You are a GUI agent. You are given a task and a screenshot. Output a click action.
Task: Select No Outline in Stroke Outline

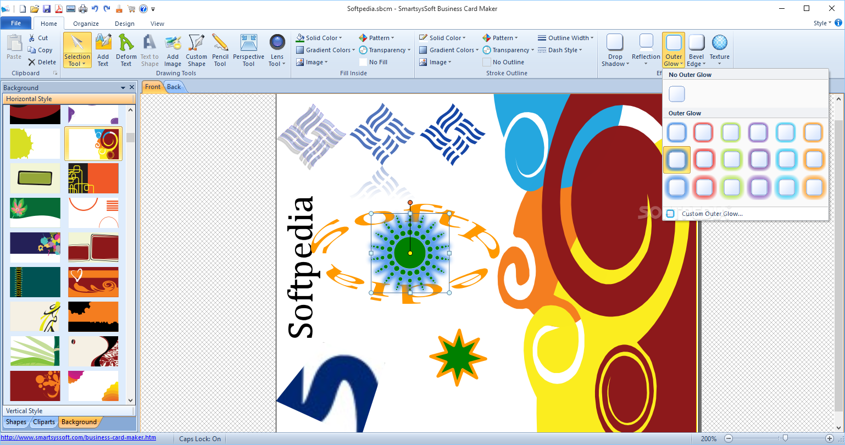(503, 62)
